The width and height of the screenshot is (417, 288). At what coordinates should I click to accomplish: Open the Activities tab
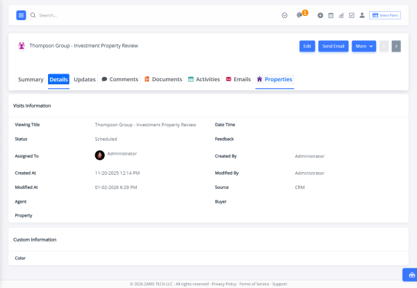(204, 79)
